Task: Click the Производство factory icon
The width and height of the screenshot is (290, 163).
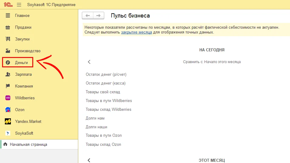Action: tap(8, 51)
